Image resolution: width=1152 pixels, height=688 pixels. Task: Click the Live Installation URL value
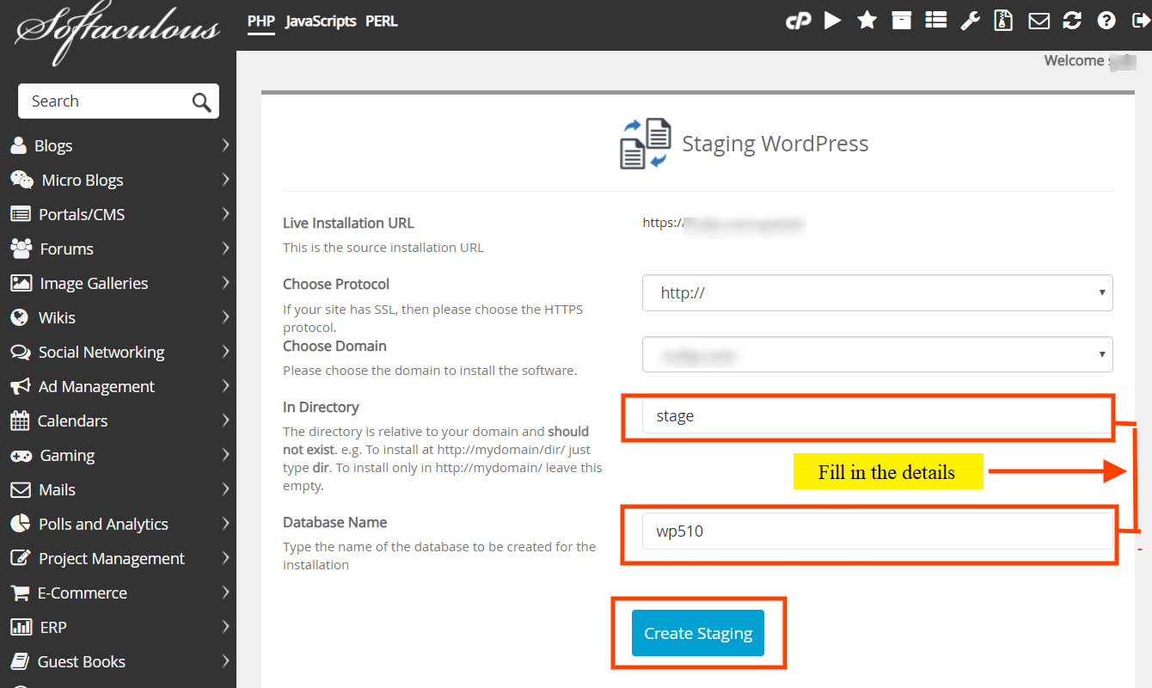click(x=724, y=224)
